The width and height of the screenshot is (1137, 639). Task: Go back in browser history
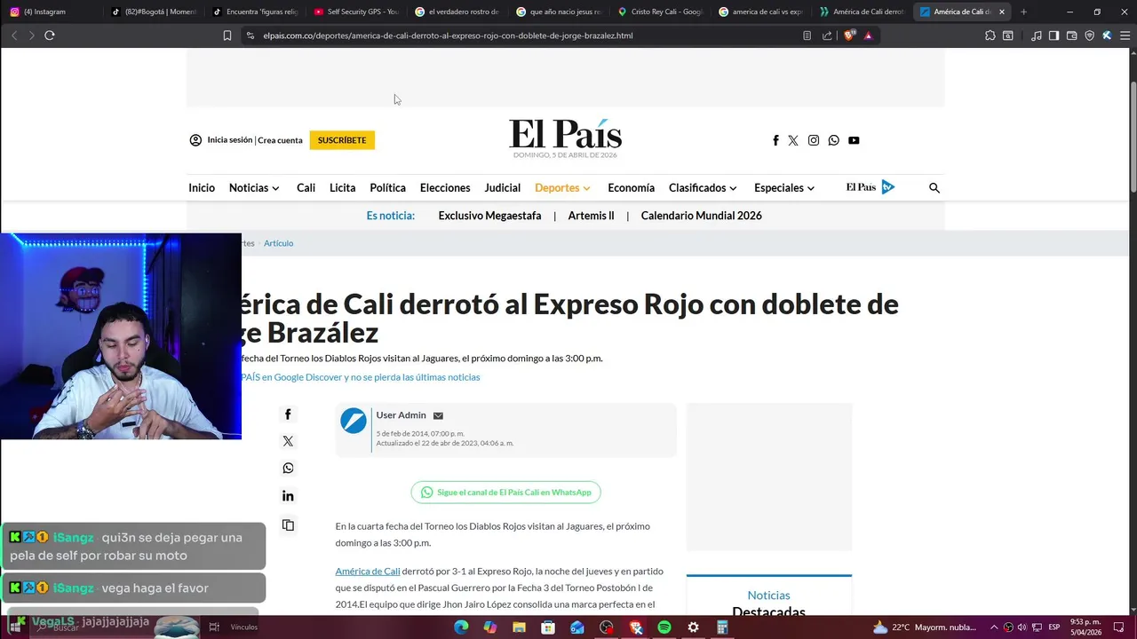pyautogui.click(x=14, y=35)
